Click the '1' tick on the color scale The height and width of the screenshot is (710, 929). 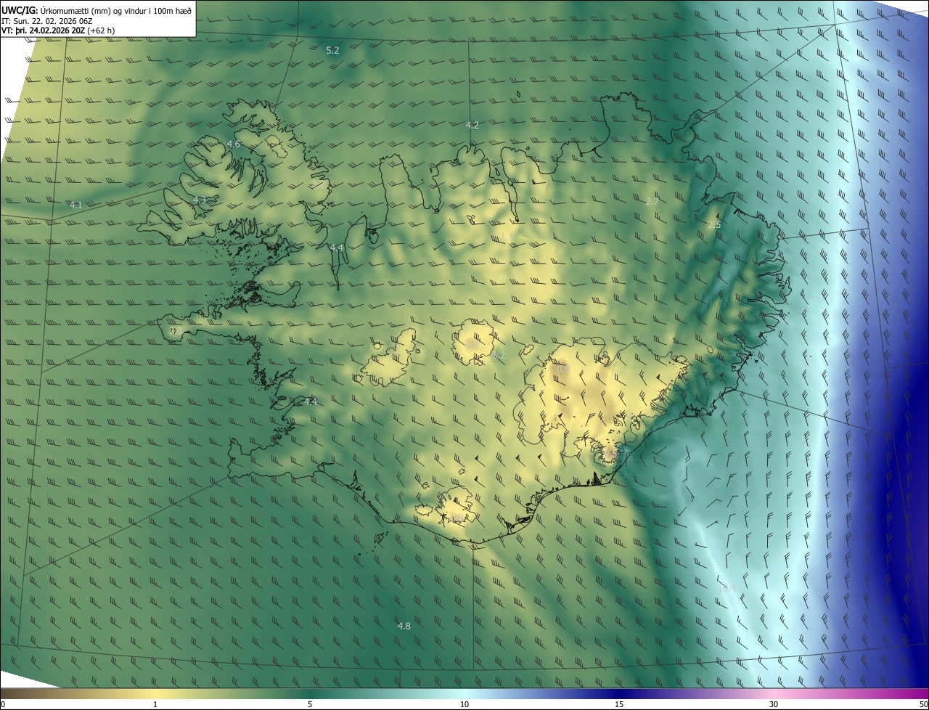(155, 704)
